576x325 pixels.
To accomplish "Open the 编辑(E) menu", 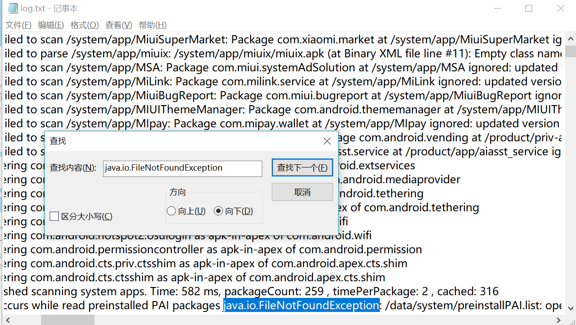I will point(51,25).
